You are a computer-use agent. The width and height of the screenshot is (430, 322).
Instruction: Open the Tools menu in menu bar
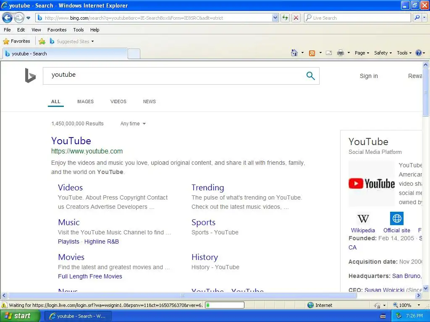point(79,30)
